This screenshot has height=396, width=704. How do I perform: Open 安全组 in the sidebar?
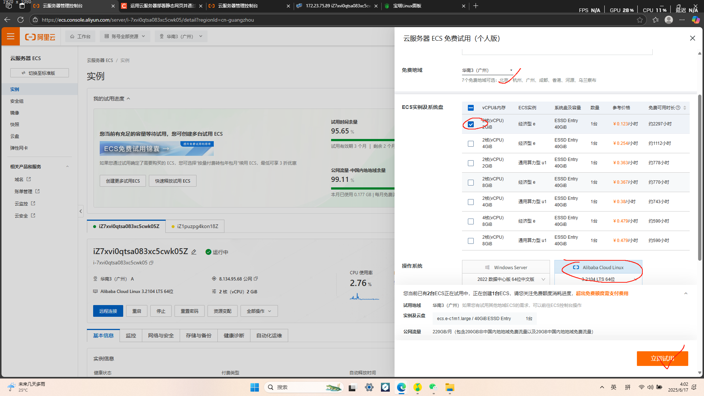(17, 101)
